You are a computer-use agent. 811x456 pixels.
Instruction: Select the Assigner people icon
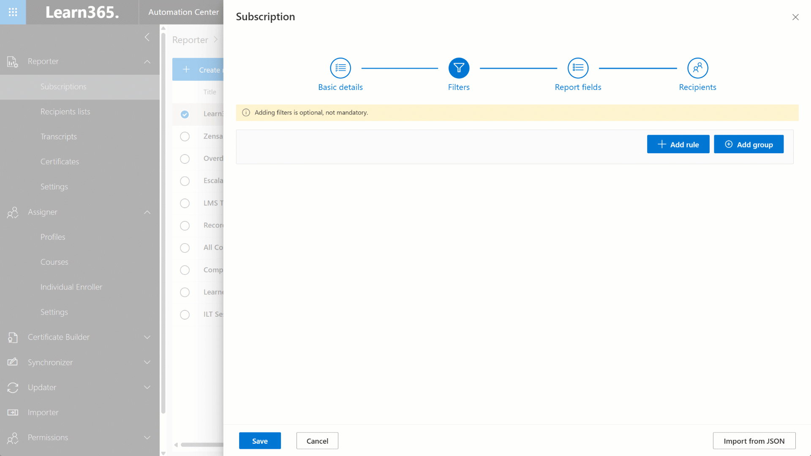tap(13, 212)
